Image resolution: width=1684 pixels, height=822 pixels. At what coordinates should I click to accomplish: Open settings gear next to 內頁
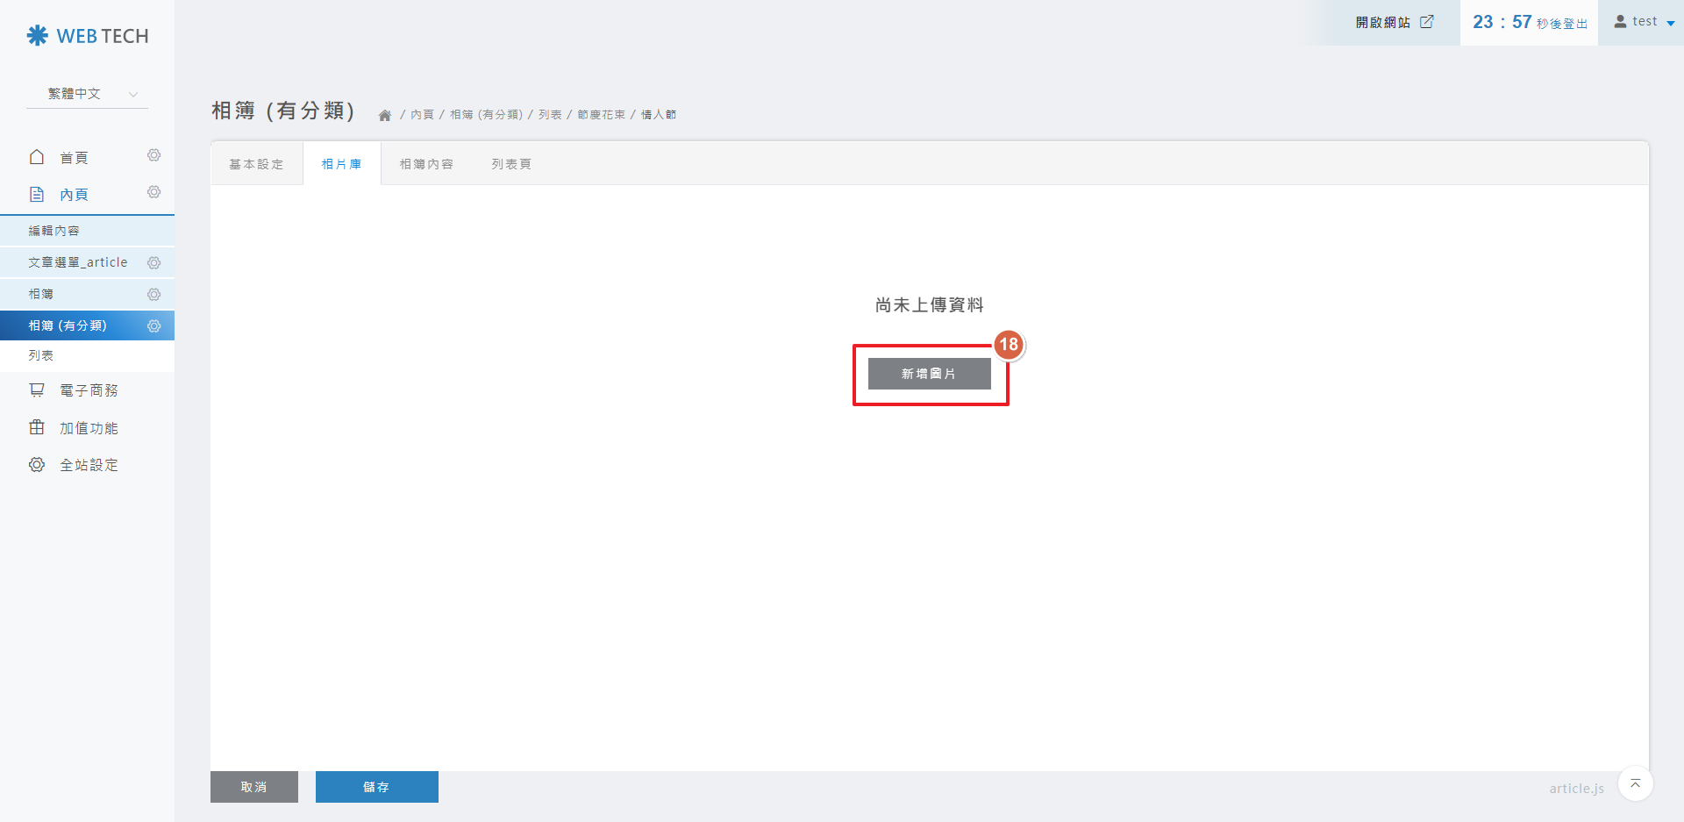[x=153, y=193]
